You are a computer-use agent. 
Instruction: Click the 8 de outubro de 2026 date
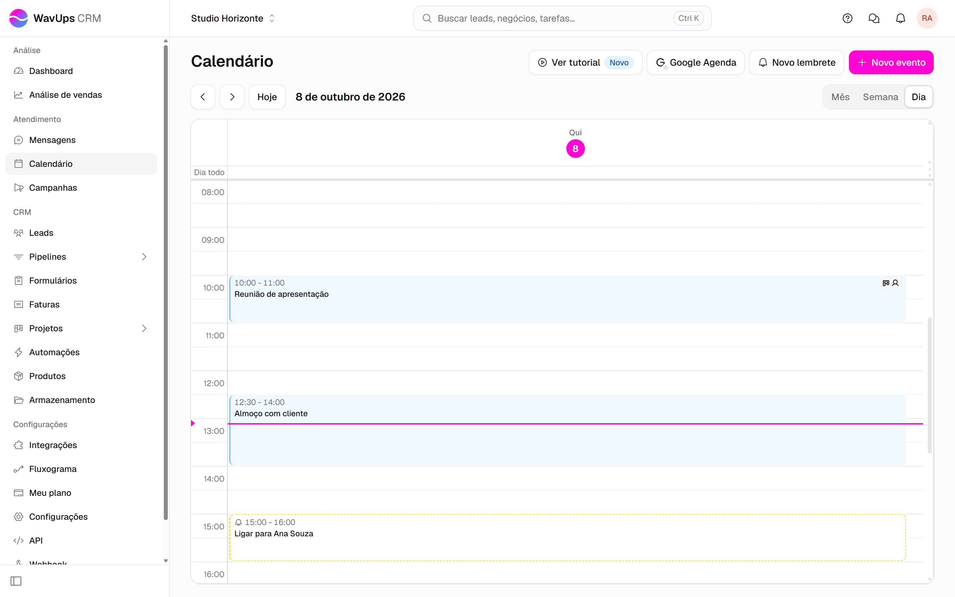350,97
